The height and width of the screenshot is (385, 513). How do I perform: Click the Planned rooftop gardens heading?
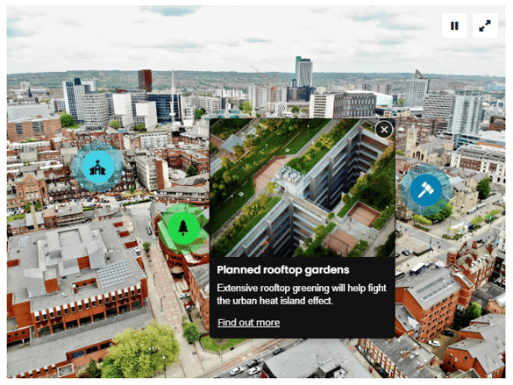point(283,270)
